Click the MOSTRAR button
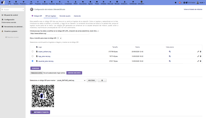Viewport: 206px width, 118px height. pos(92,80)
